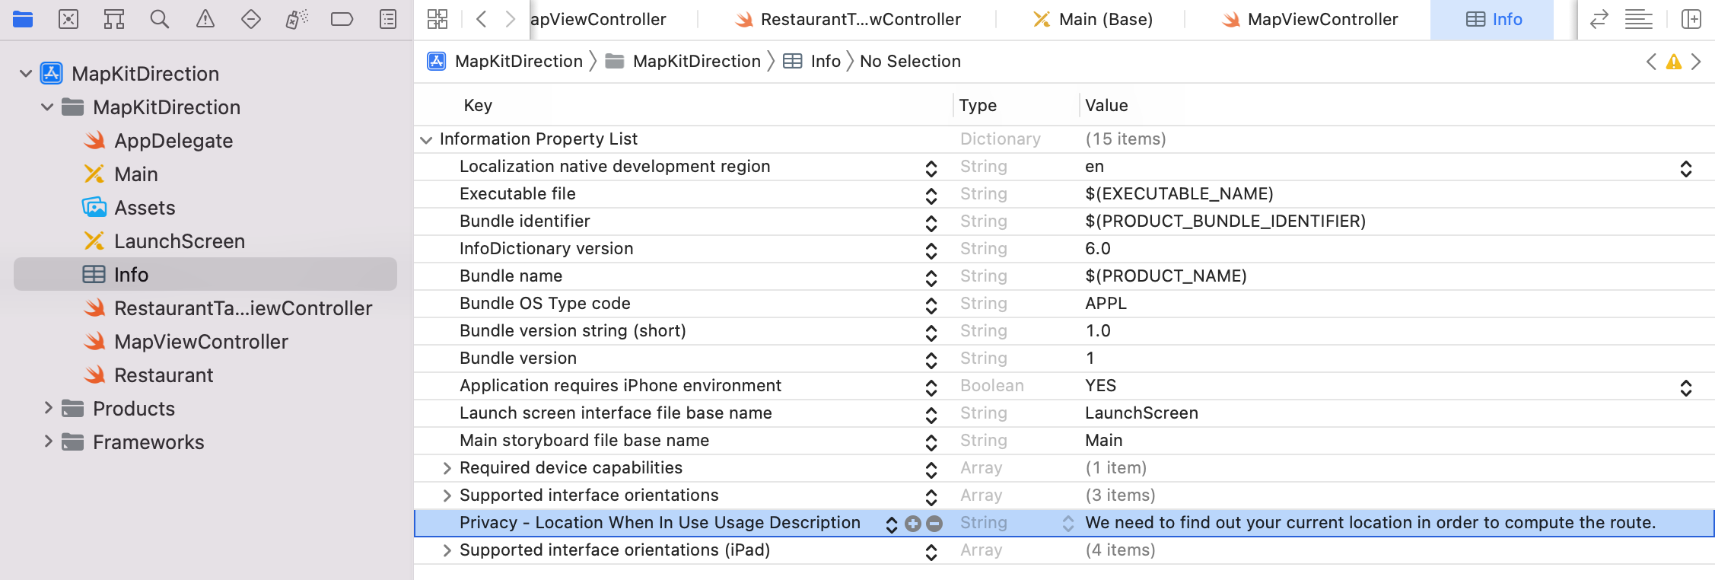The height and width of the screenshot is (580, 1715).
Task: Add an editor pane on right
Action: pyautogui.click(x=1691, y=19)
